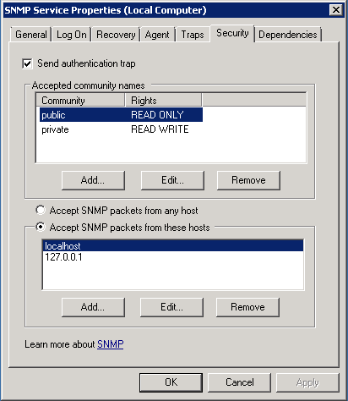Edit the selected host entry
Image resolution: width=348 pixels, height=401 pixels.
171,307
